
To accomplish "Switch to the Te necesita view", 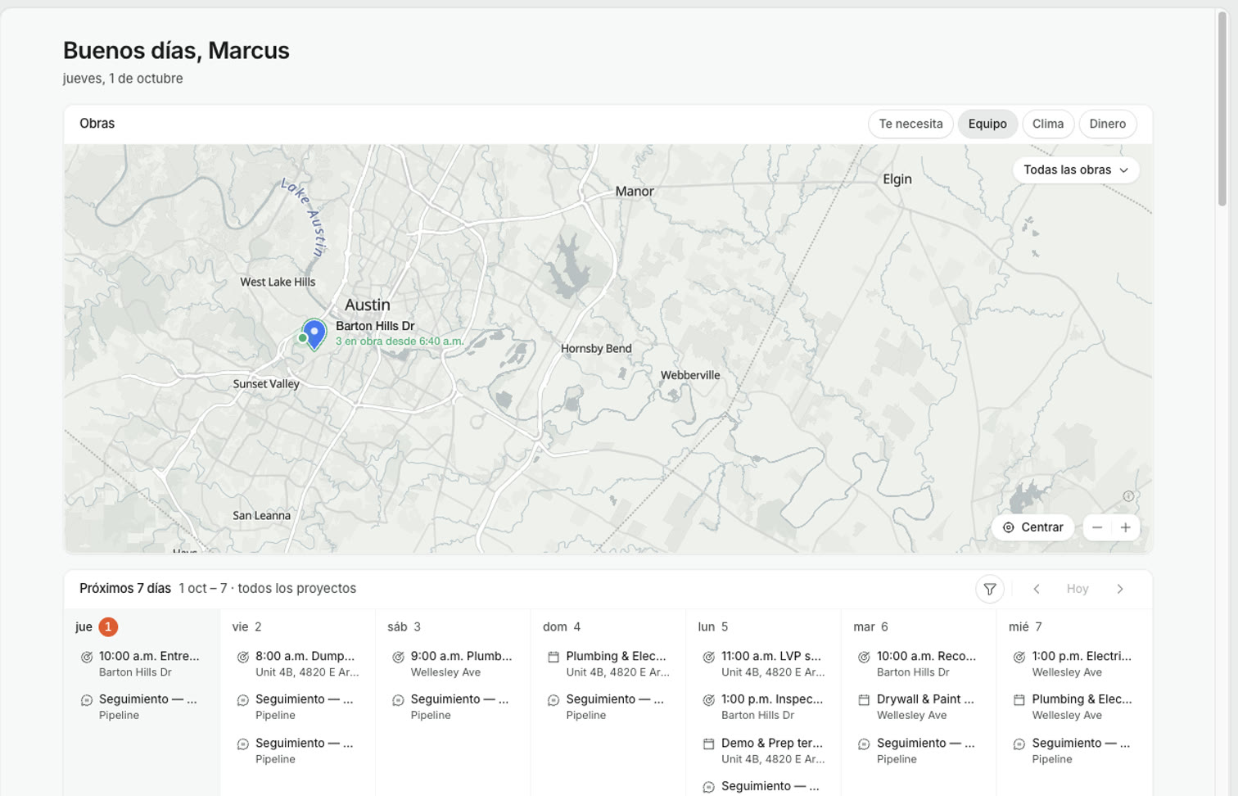I will pos(910,124).
